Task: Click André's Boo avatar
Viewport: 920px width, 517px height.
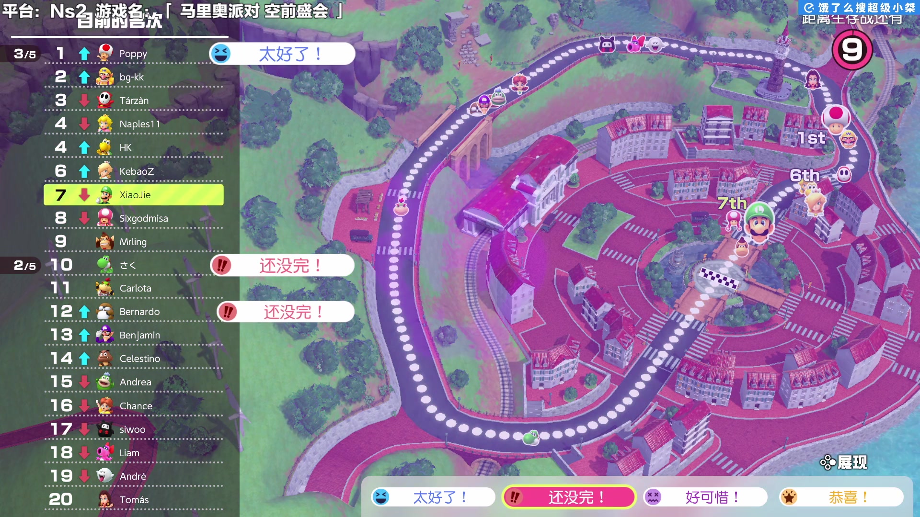Action: coord(105,476)
